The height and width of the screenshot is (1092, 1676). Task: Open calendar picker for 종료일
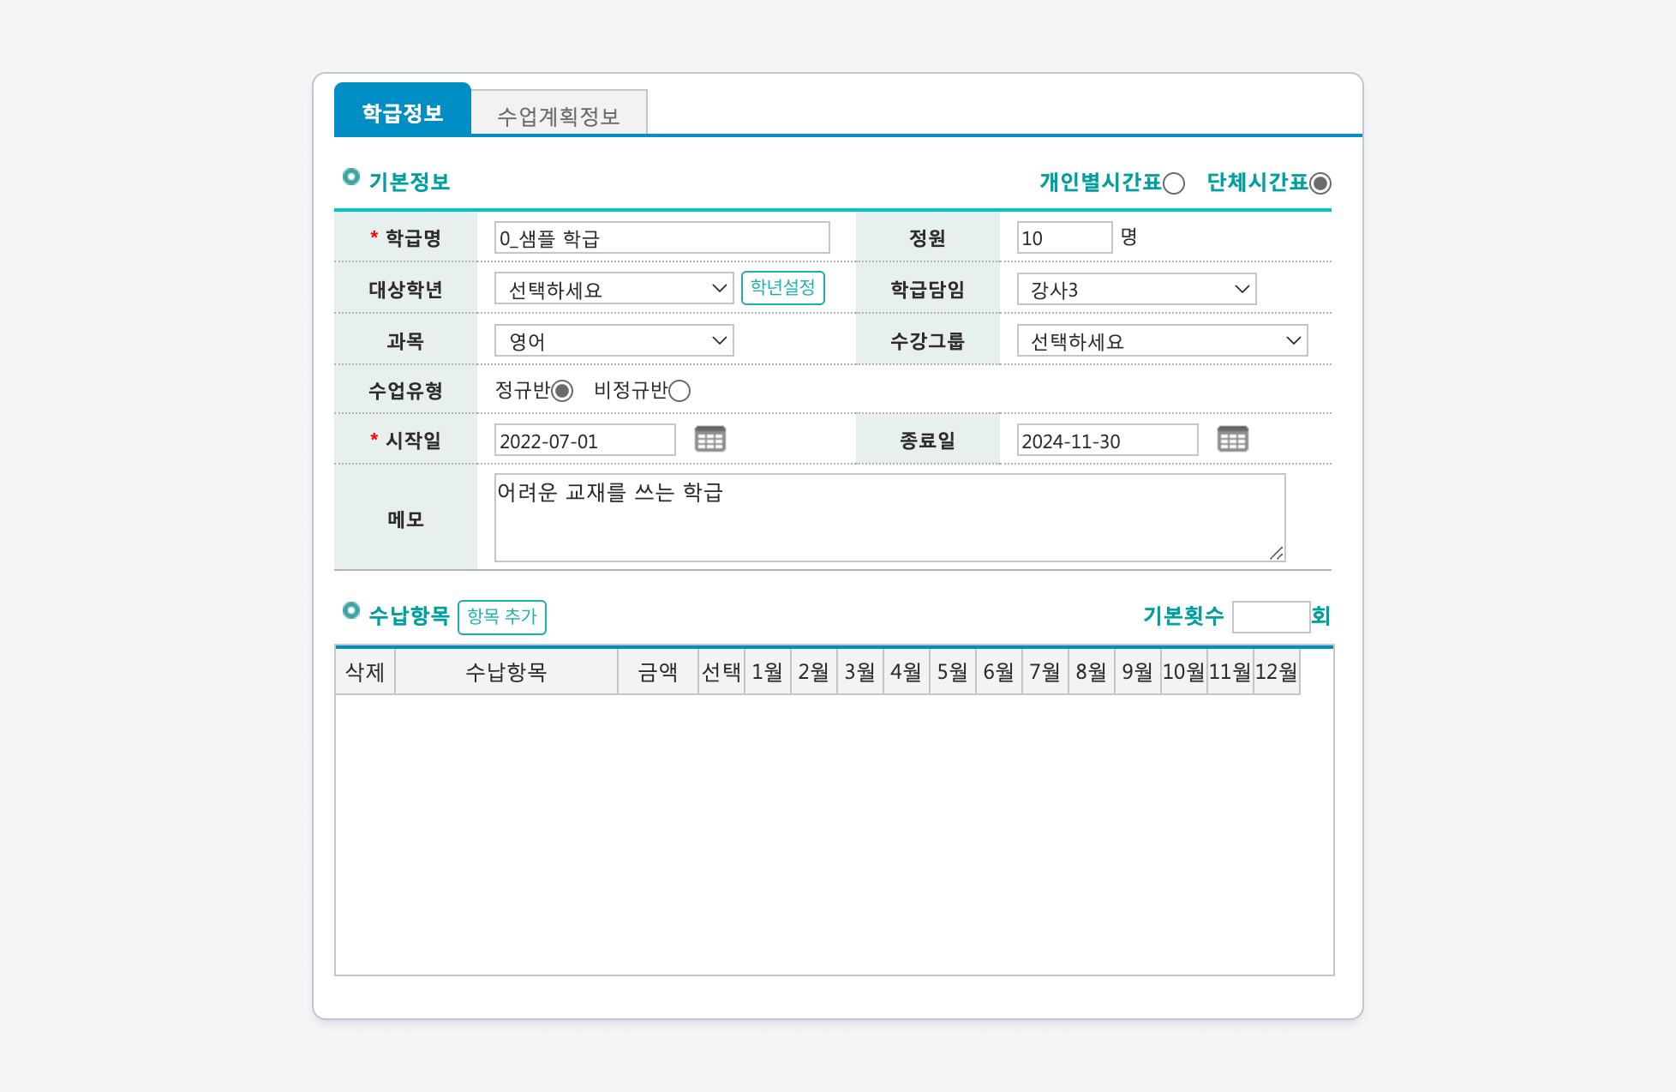1232,440
